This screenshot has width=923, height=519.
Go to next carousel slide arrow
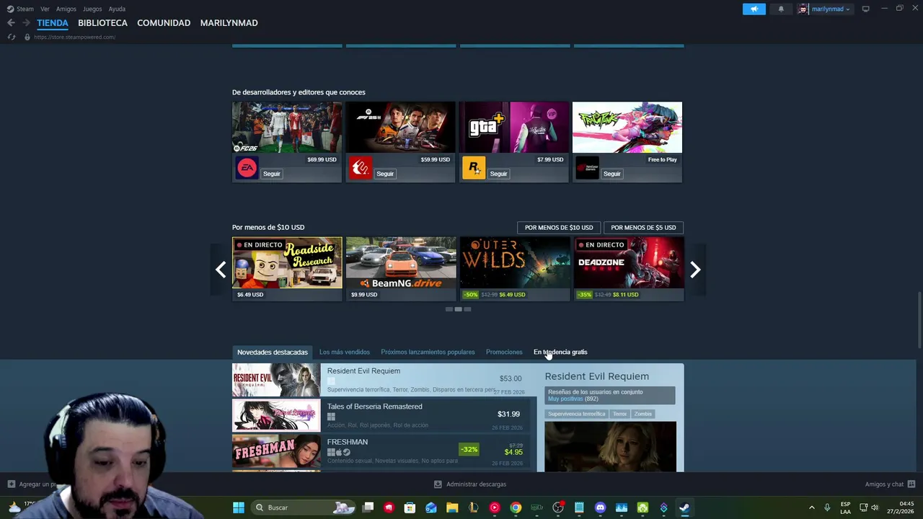point(695,270)
